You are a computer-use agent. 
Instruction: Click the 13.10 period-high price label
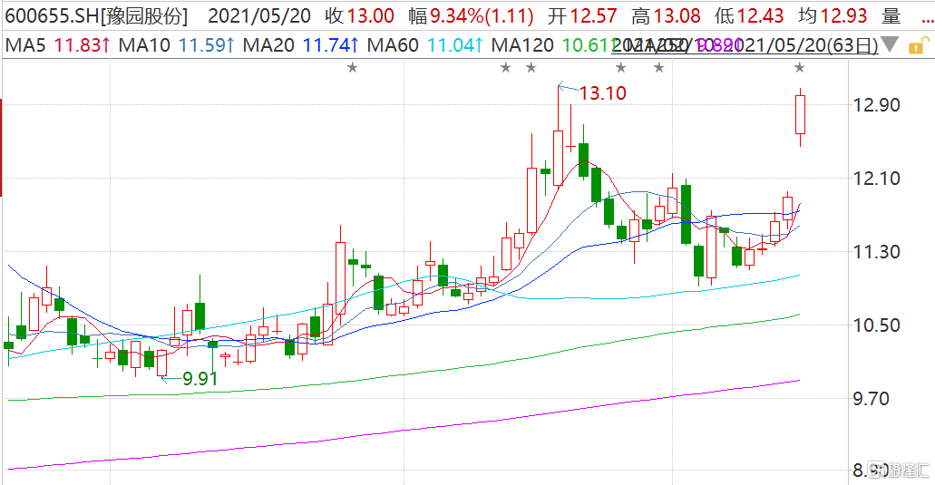pyautogui.click(x=603, y=93)
